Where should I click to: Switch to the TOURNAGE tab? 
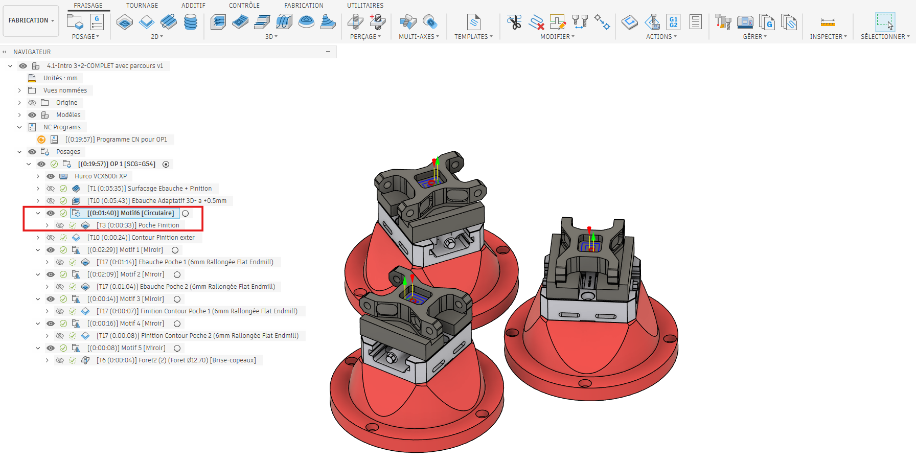[x=142, y=6]
